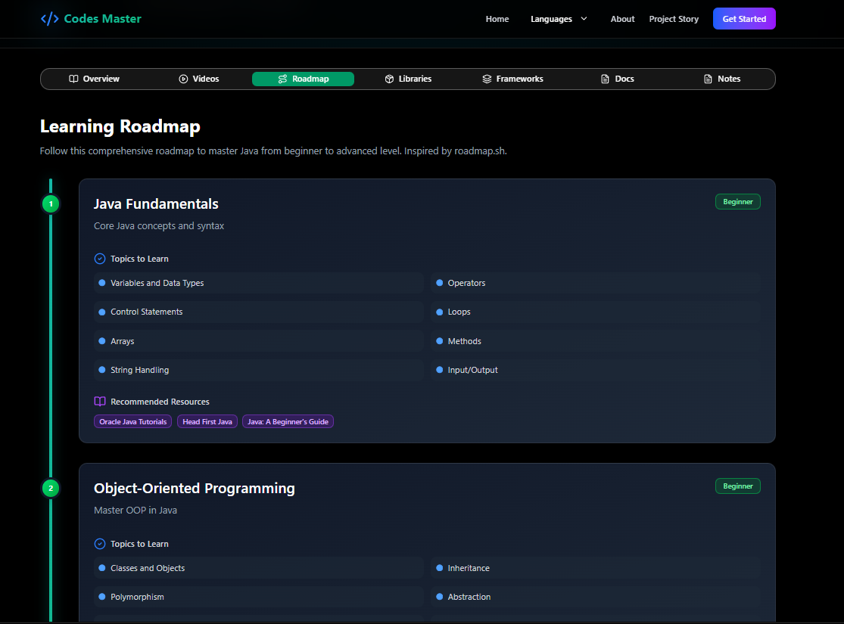Select the Variables and Data Types topic
The image size is (844, 624).
(x=259, y=283)
